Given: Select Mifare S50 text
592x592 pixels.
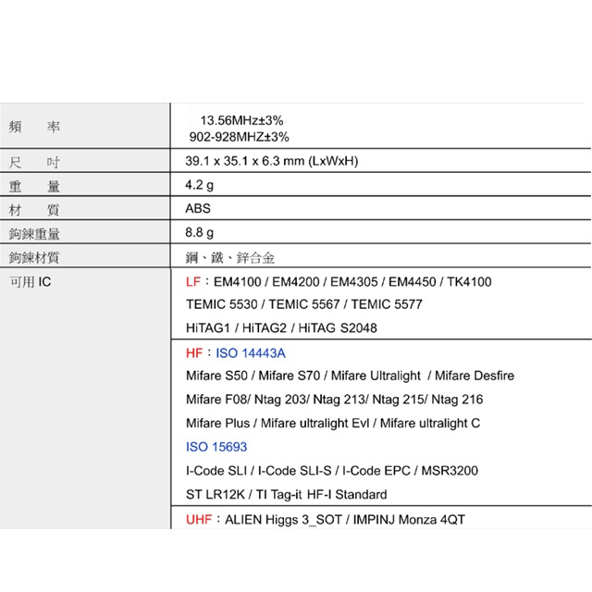Looking at the screenshot, I should pos(216,376).
